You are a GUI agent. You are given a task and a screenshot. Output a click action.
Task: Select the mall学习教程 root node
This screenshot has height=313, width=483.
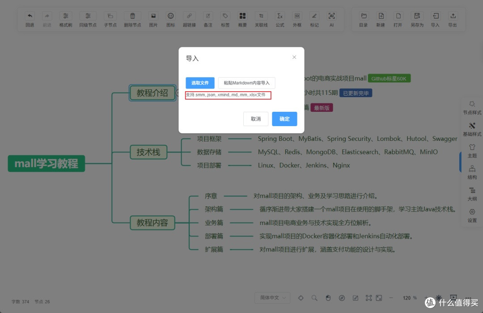tap(46, 164)
